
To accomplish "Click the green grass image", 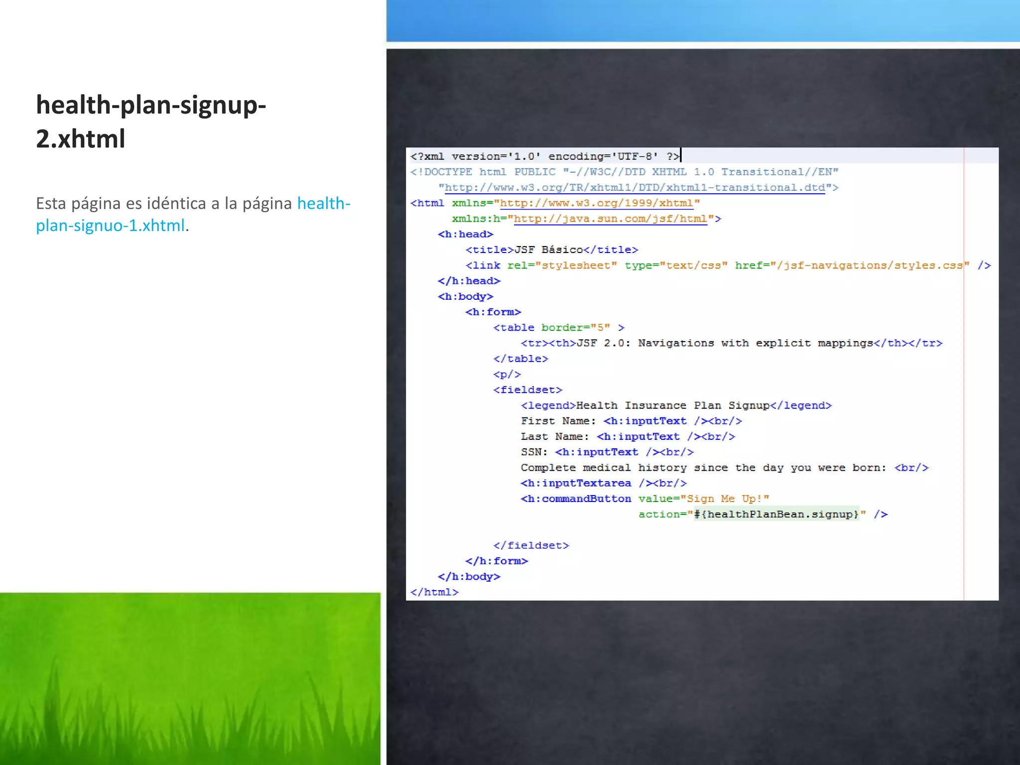I will tap(189, 677).
